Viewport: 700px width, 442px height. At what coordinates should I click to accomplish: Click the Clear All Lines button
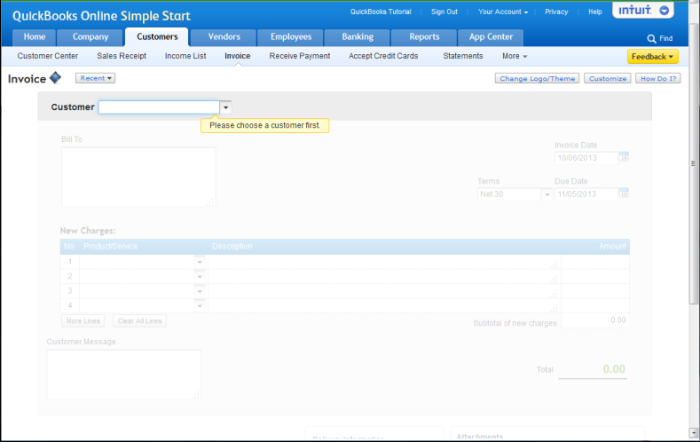(139, 321)
